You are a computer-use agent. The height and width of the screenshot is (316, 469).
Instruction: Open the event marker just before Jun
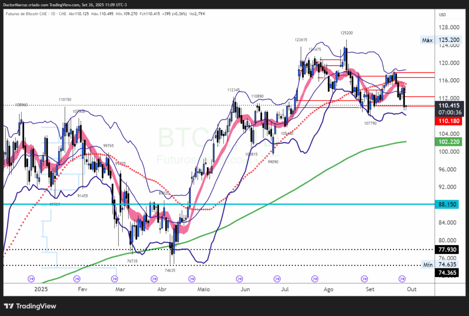click(x=239, y=279)
